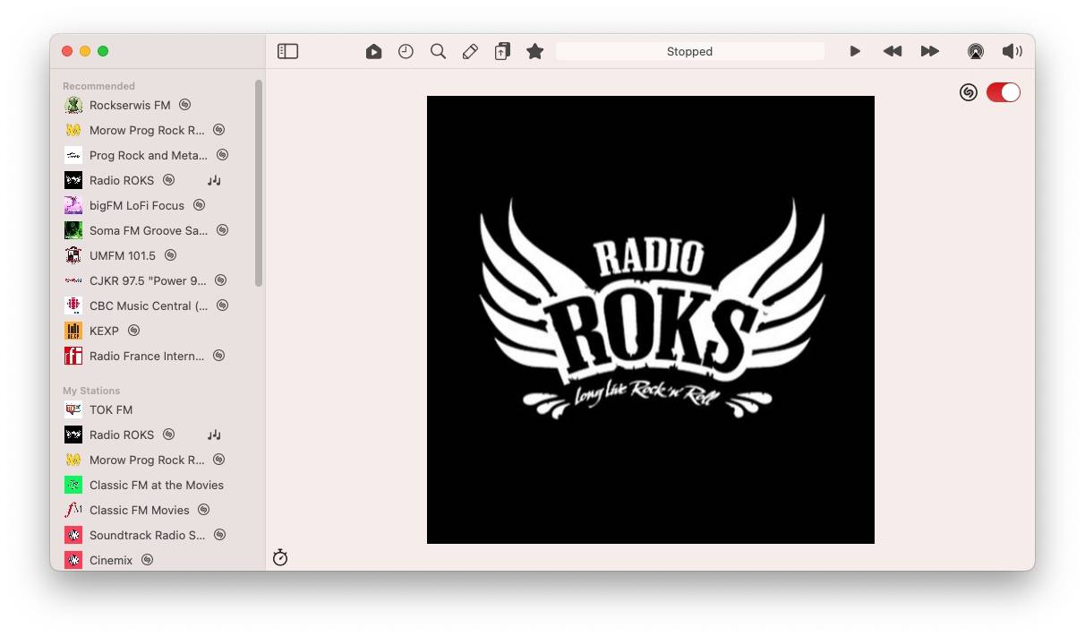
Task: Select "UMFM 101.5" station name
Action: (123, 255)
